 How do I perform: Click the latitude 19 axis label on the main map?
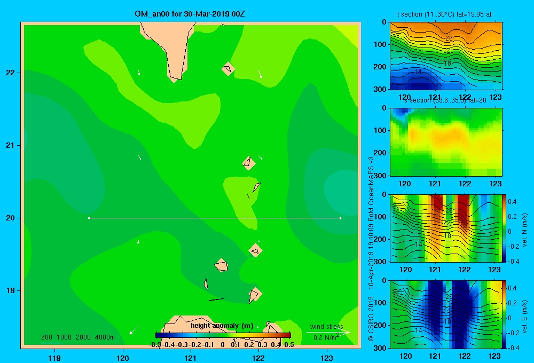11,290
